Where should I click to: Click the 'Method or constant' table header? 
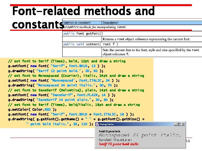tap(77, 23)
